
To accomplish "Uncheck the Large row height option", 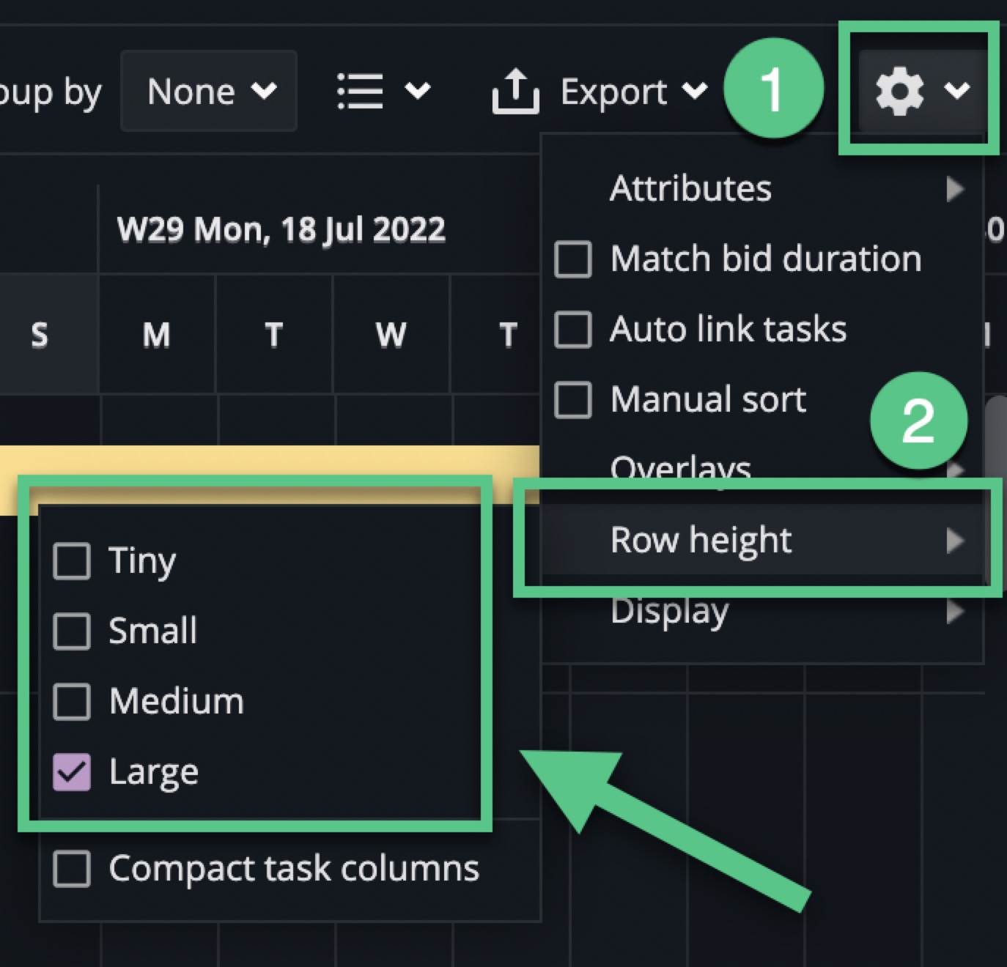I will click(72, 772).
